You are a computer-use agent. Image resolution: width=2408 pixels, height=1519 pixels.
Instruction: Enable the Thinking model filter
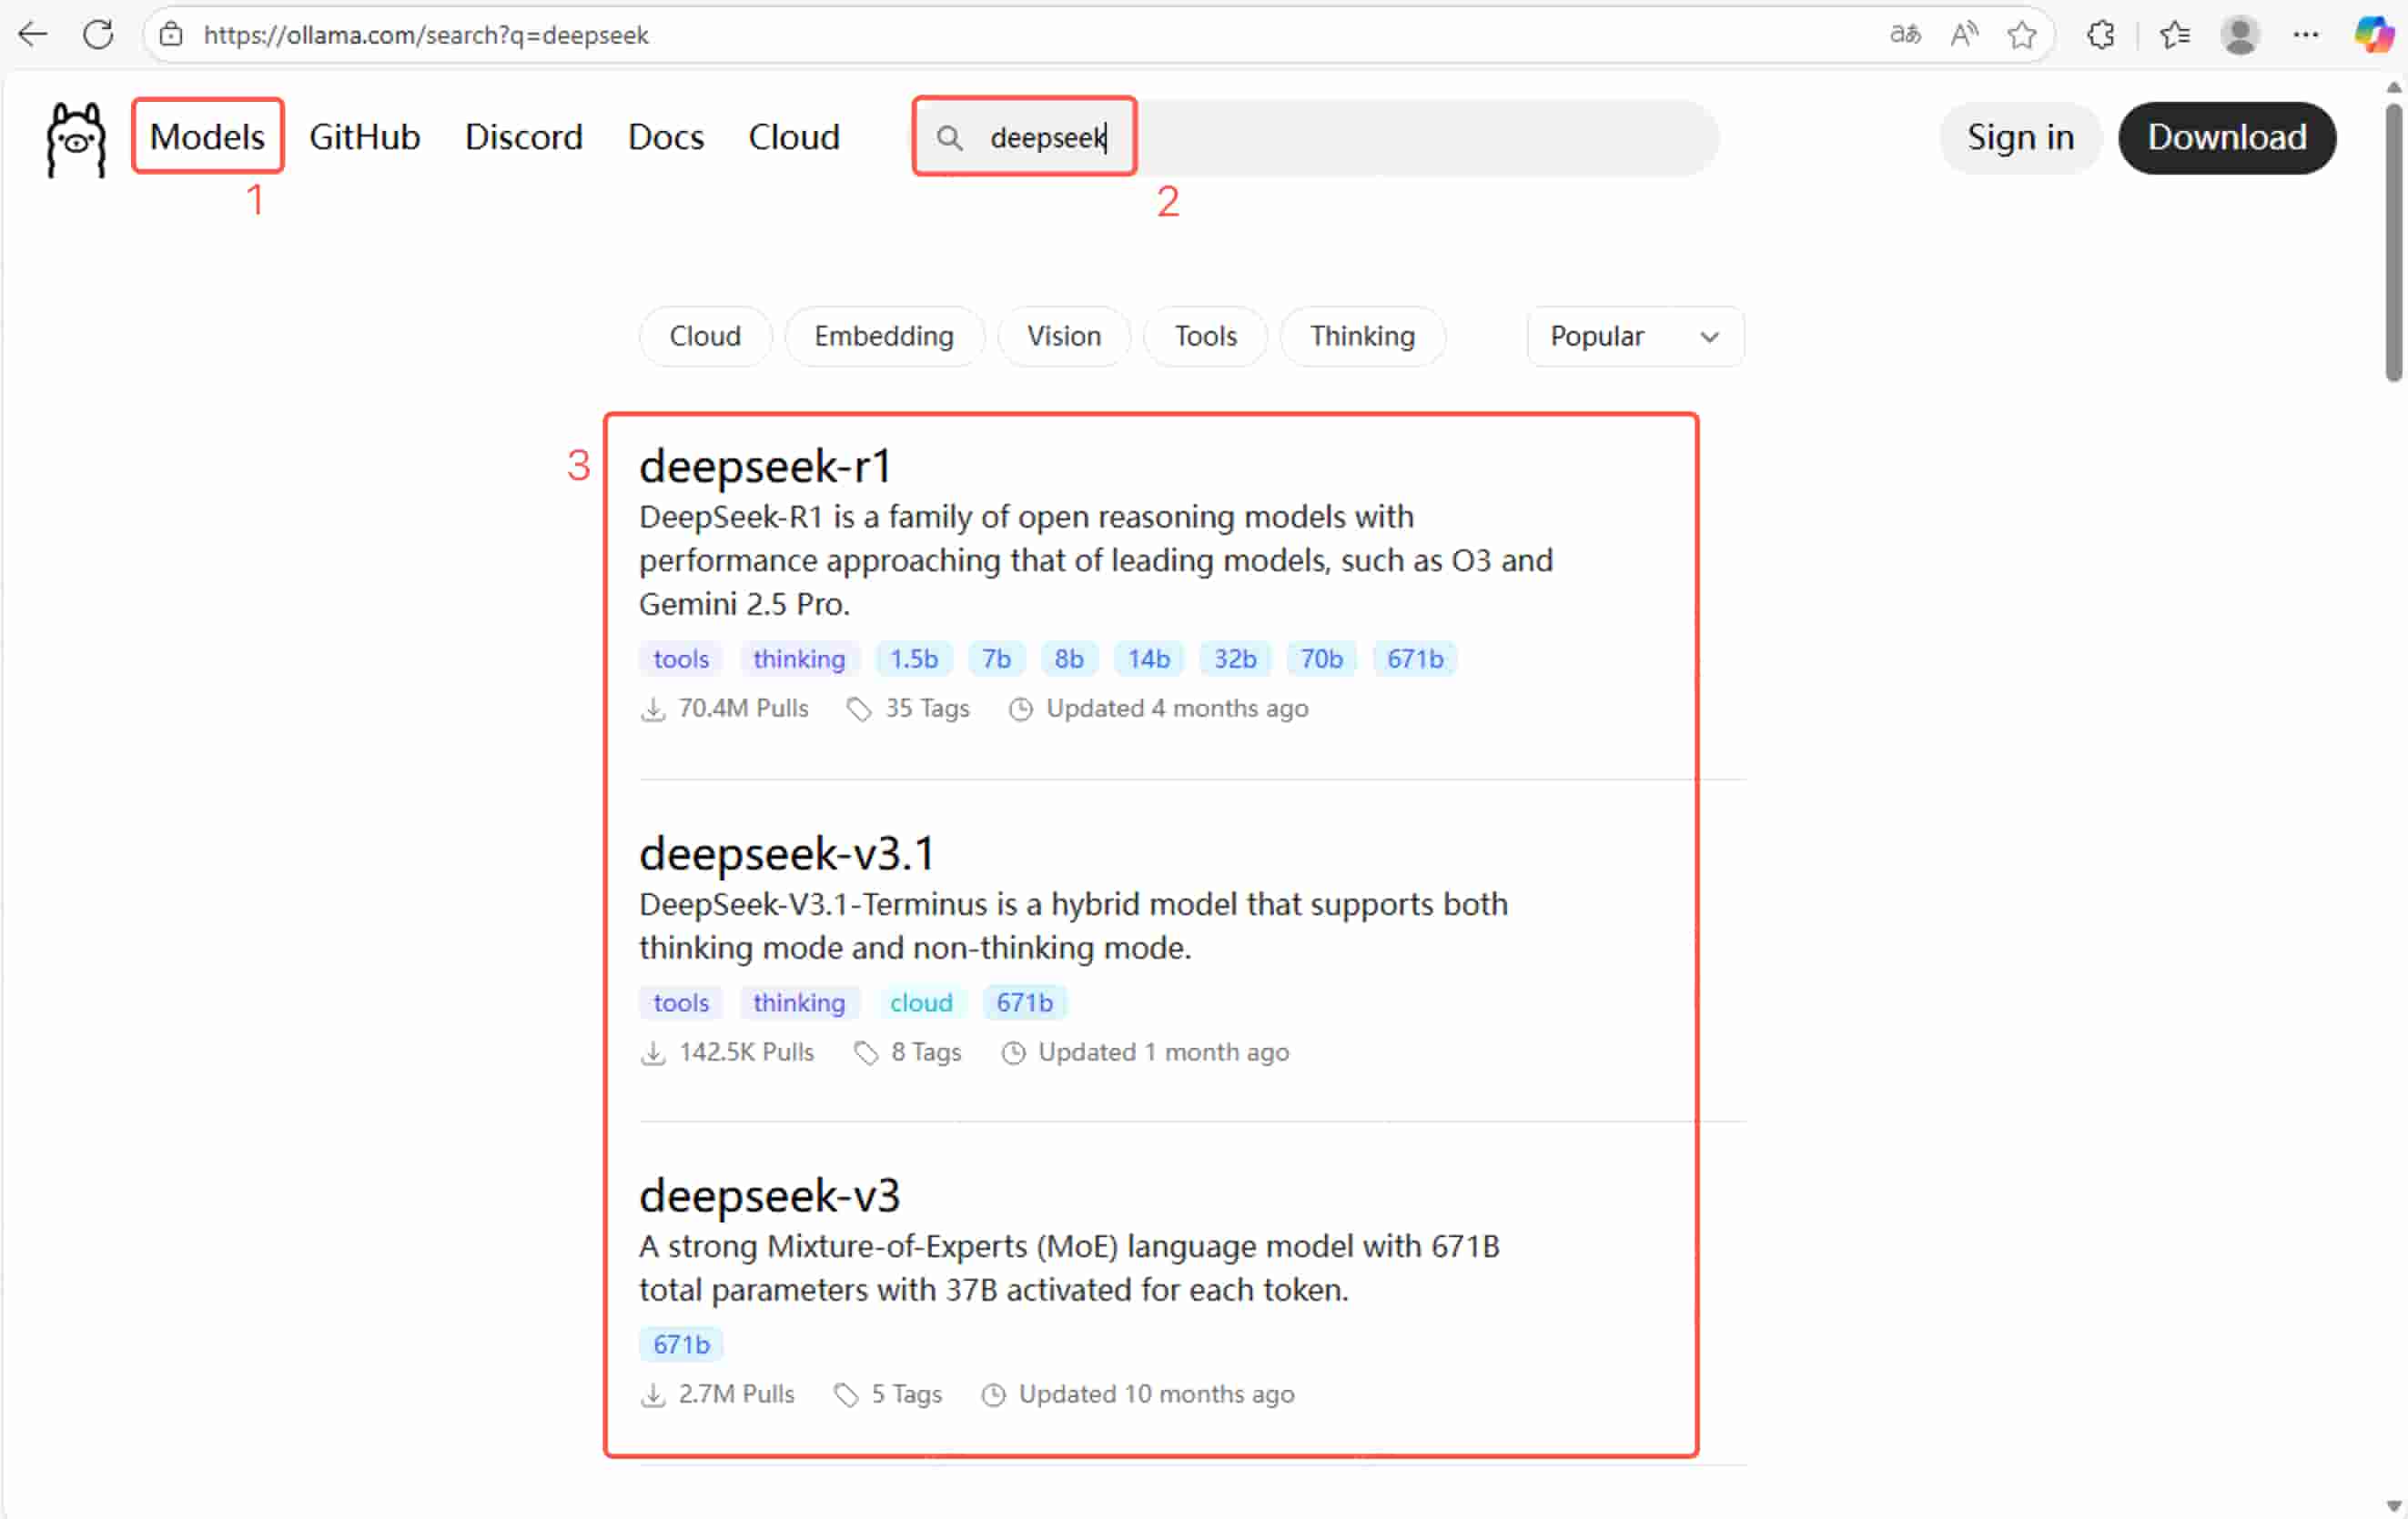[1362, 336]
